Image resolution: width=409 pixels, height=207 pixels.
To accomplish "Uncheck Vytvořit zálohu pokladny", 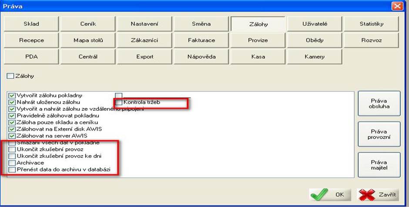I will pyautogui.click(x=12, y=95).
